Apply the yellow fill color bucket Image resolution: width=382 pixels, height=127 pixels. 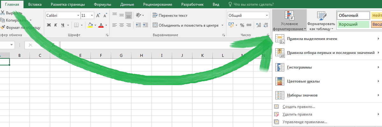tap(90, 25)
